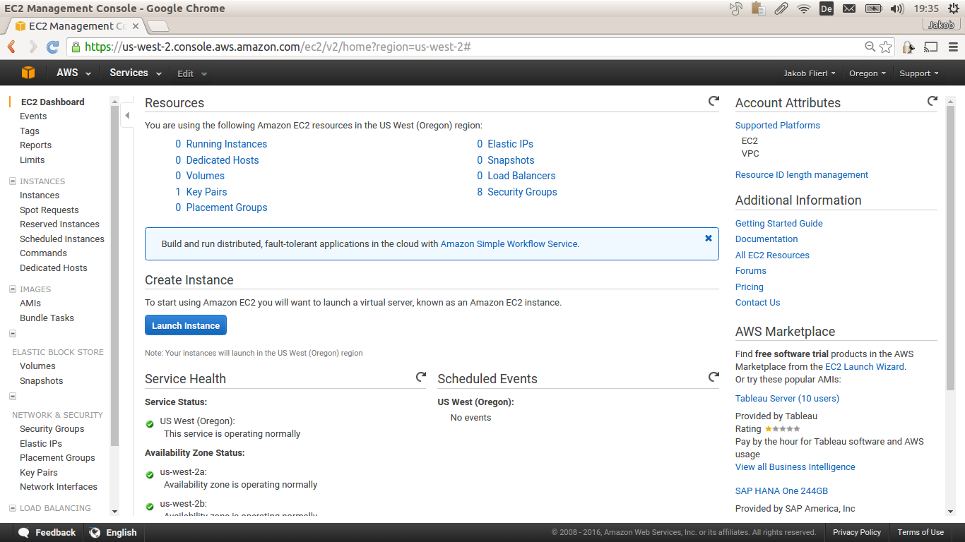Open the Pricing link
Screen dimensions: 965x542
(750, 287)
